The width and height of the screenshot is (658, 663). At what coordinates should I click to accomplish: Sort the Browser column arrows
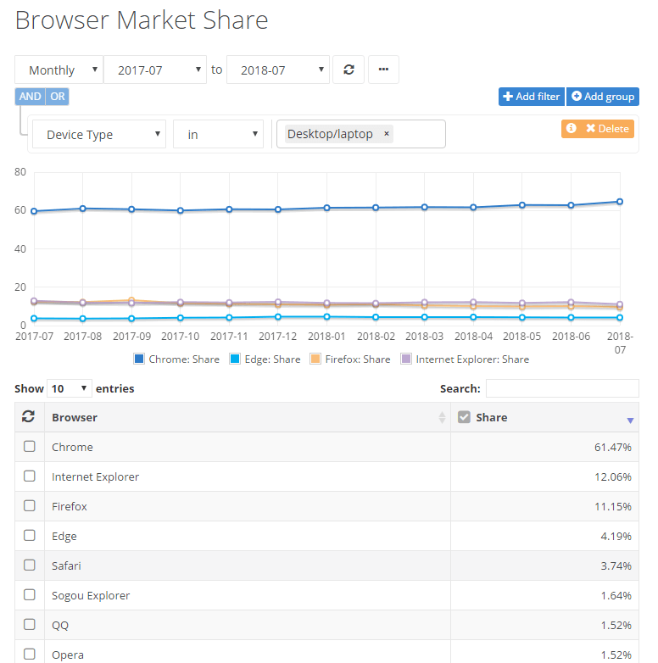coord(442,417)
